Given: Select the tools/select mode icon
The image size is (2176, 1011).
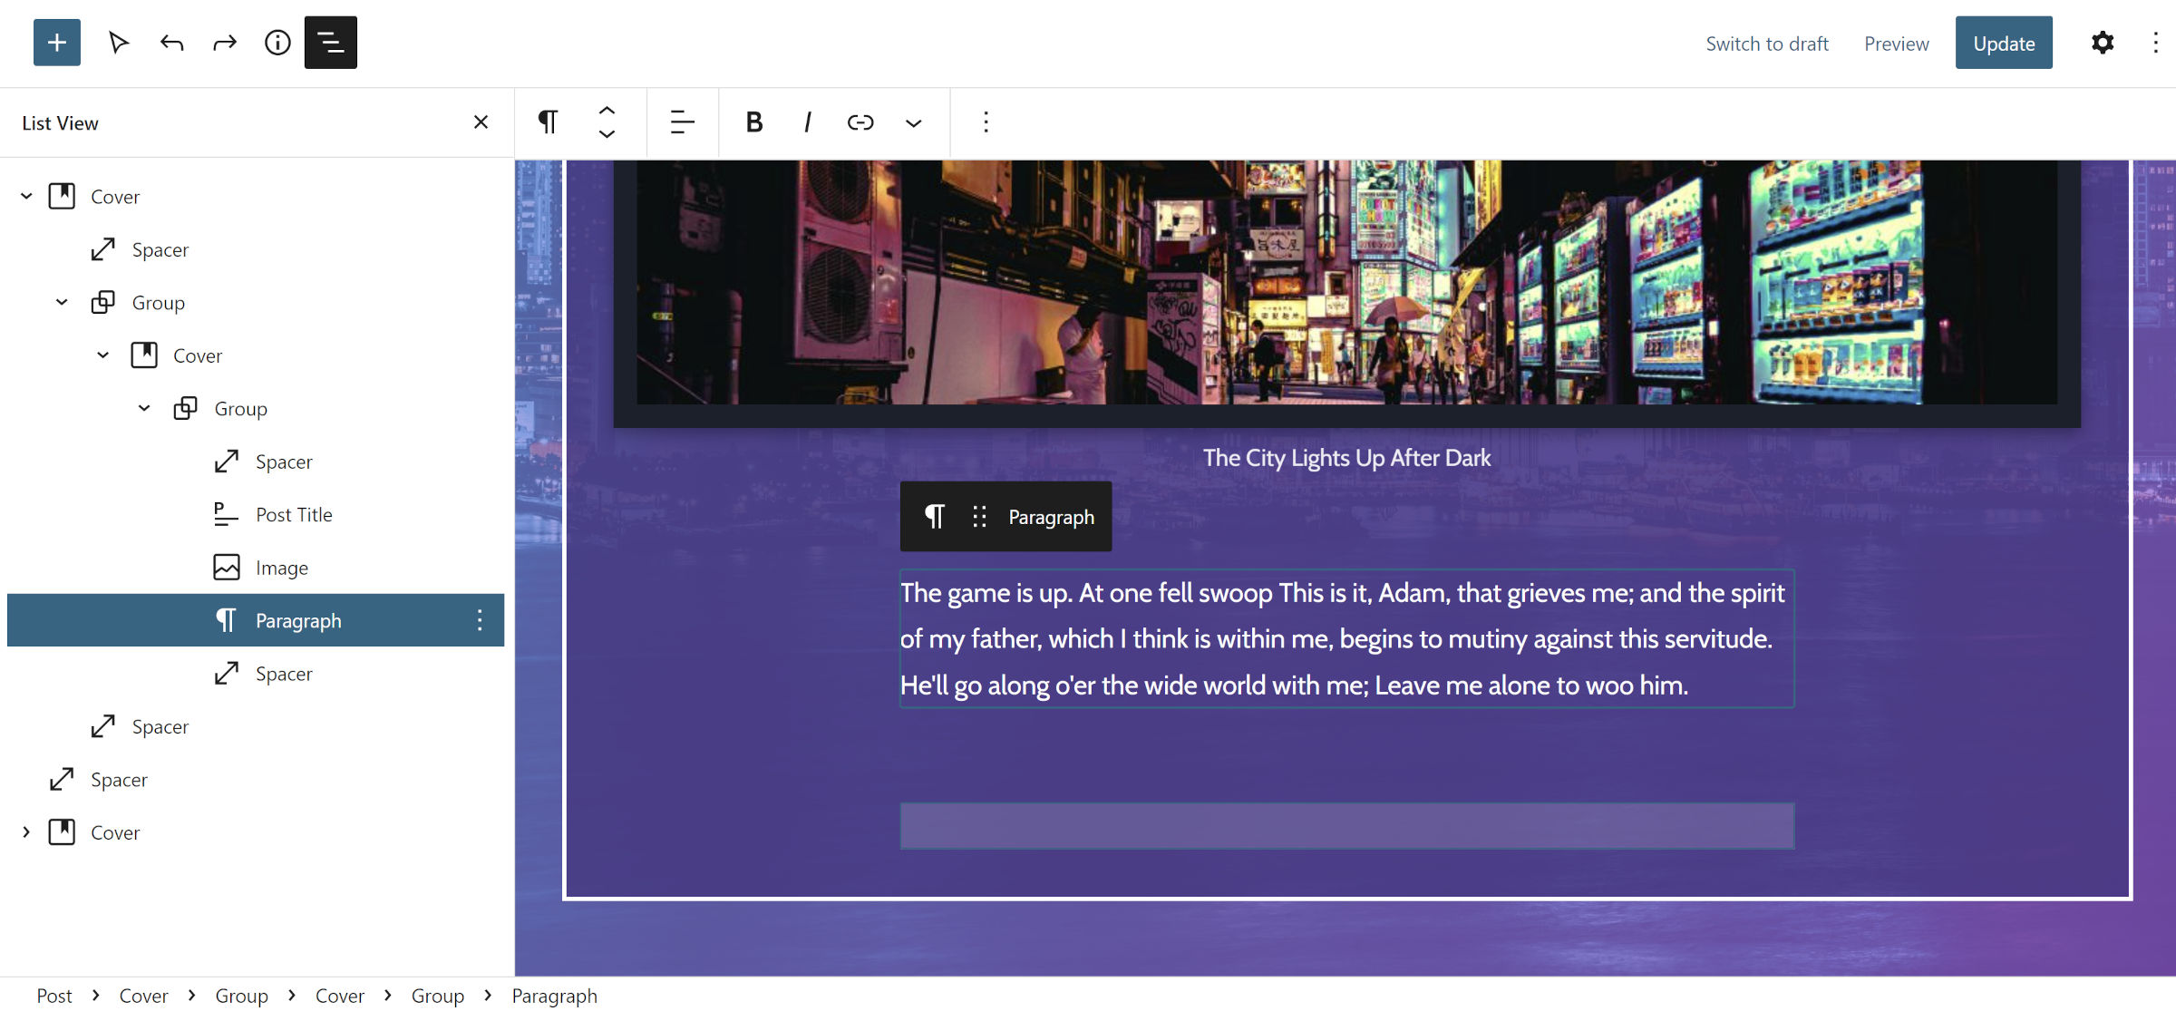Looking at the screenshot, I should click(x=119, y=42).
